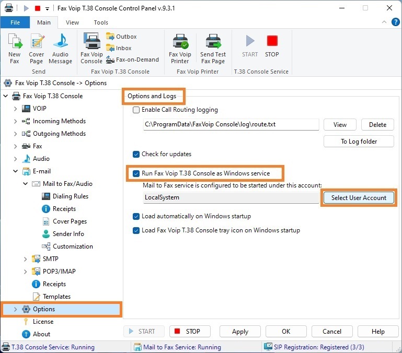The height and width of the screenshot is (353, 402).
Task: Expand the Incoming Methods node arrow
Action: click(x=15, y=121)
